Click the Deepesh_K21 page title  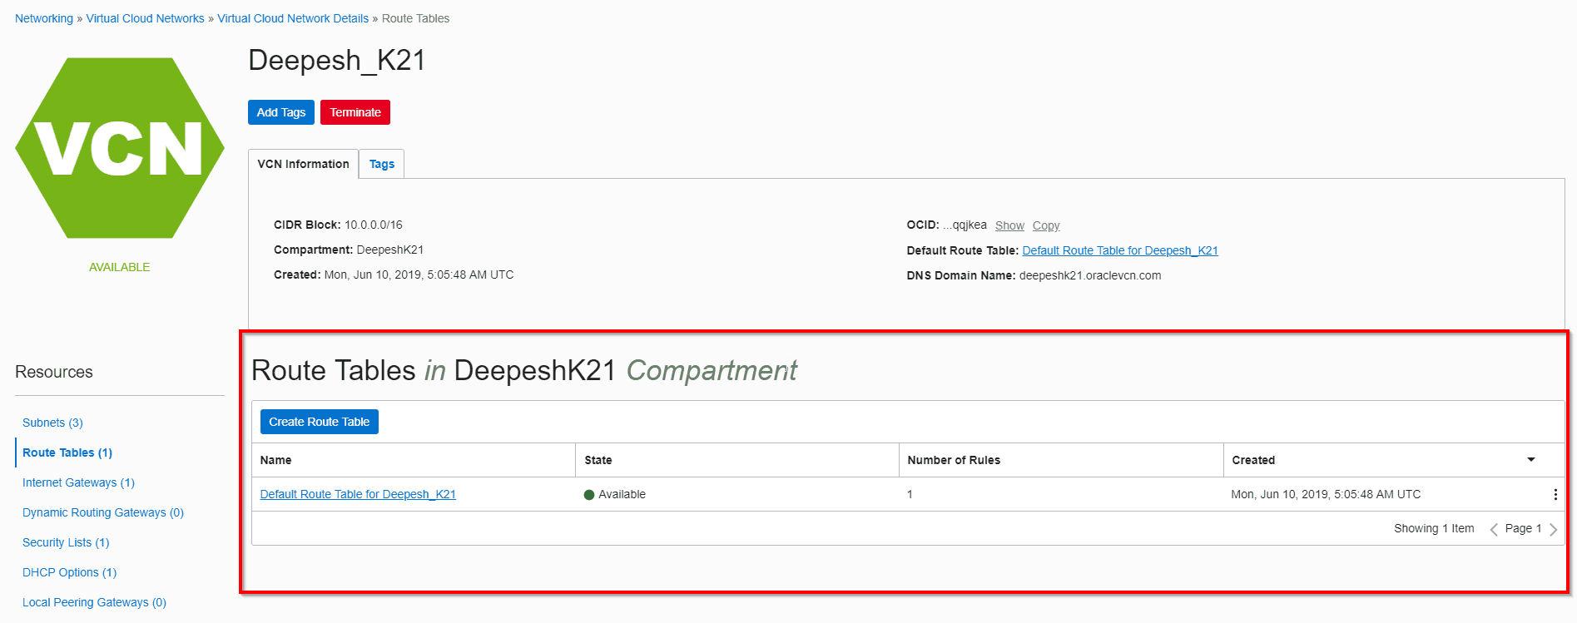point(337,60)
